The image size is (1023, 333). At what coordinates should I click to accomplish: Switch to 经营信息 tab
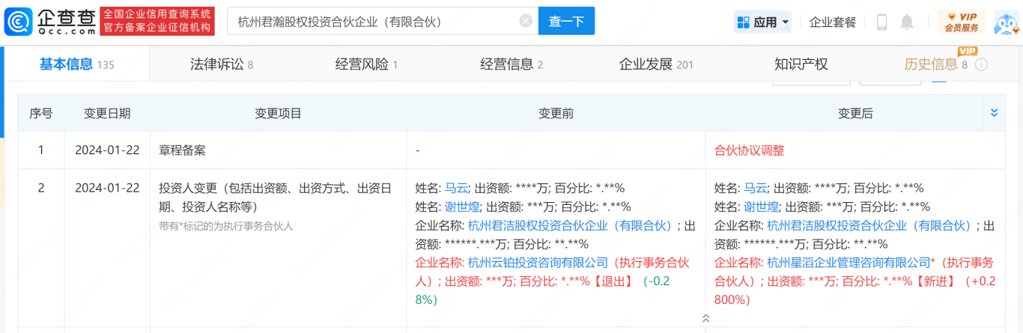(x=511, y=64)
